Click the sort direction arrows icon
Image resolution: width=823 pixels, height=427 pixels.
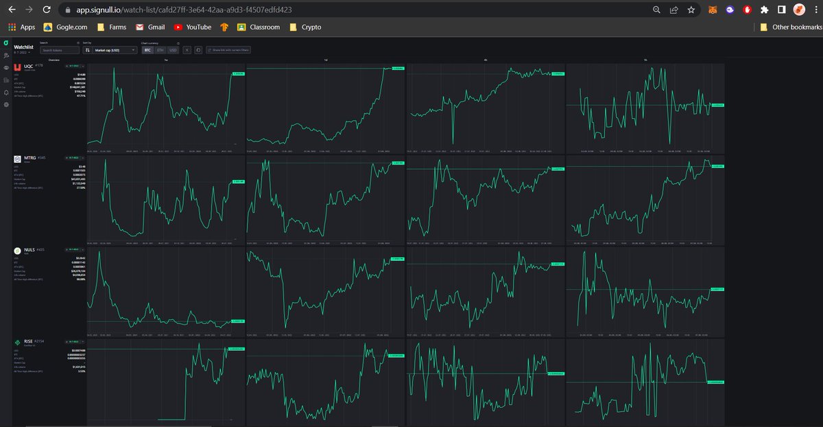pos(88,50)
